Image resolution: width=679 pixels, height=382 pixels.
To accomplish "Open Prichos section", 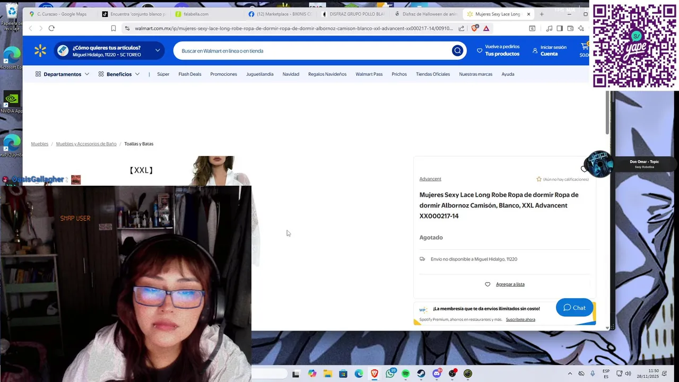I will point(399,74).
